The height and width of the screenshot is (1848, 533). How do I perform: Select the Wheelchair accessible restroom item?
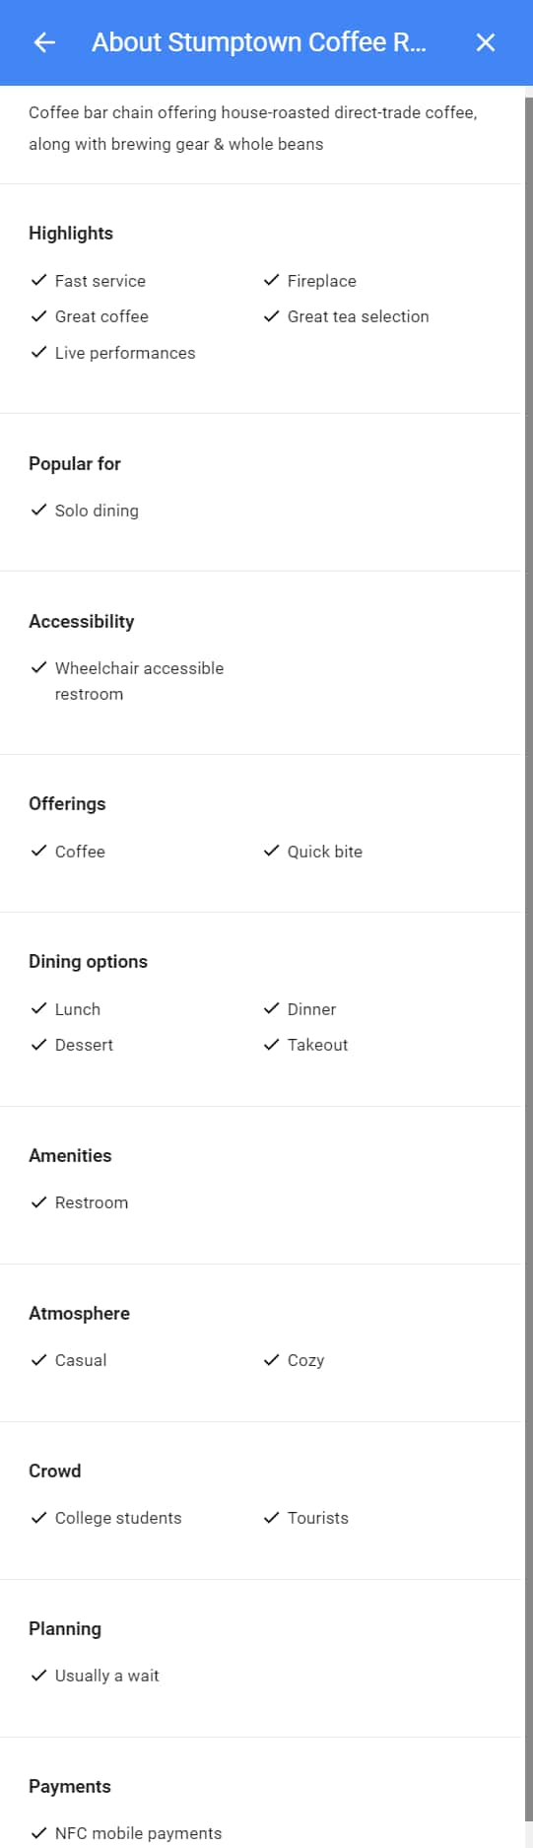[139, 681]
